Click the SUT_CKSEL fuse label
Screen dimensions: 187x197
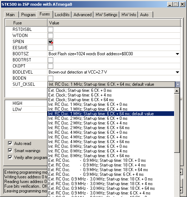coord(24,84)
